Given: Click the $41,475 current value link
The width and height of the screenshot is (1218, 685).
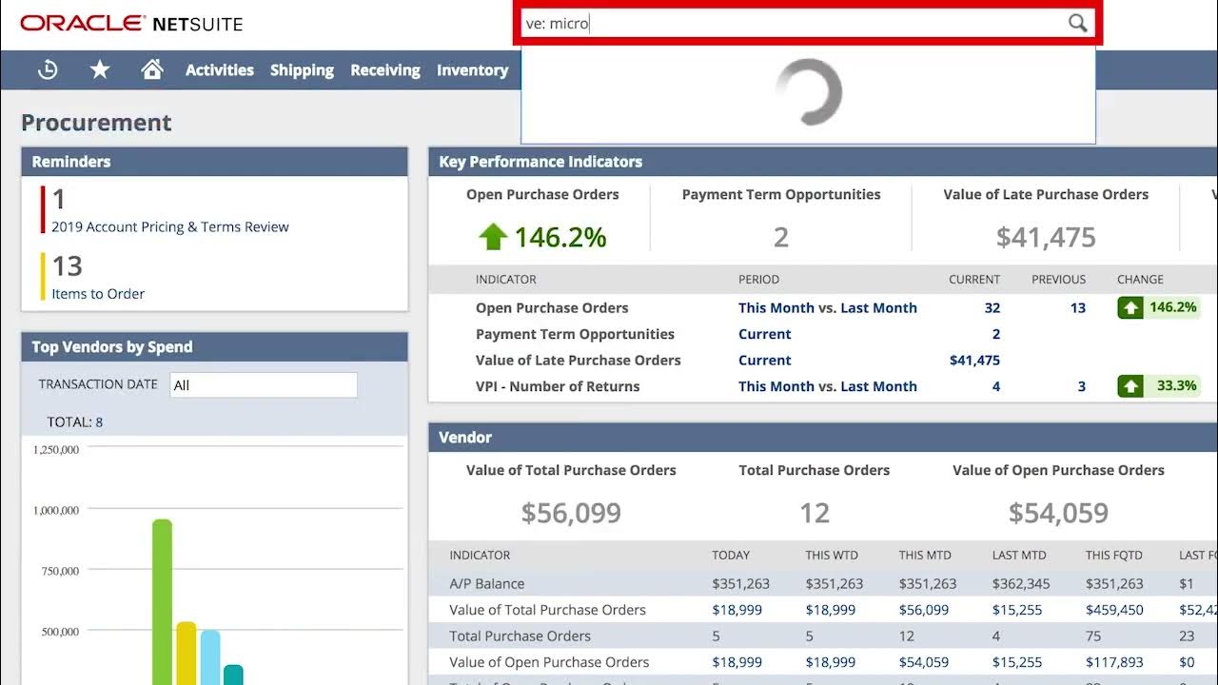Looking at the screenshot, I should pos(974,361).
